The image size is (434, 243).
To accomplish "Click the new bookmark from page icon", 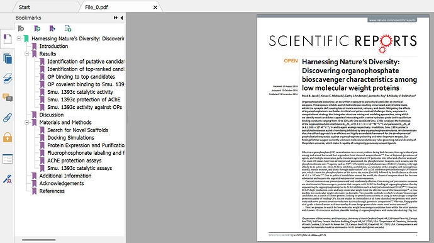I will click(x=68, y=28).
